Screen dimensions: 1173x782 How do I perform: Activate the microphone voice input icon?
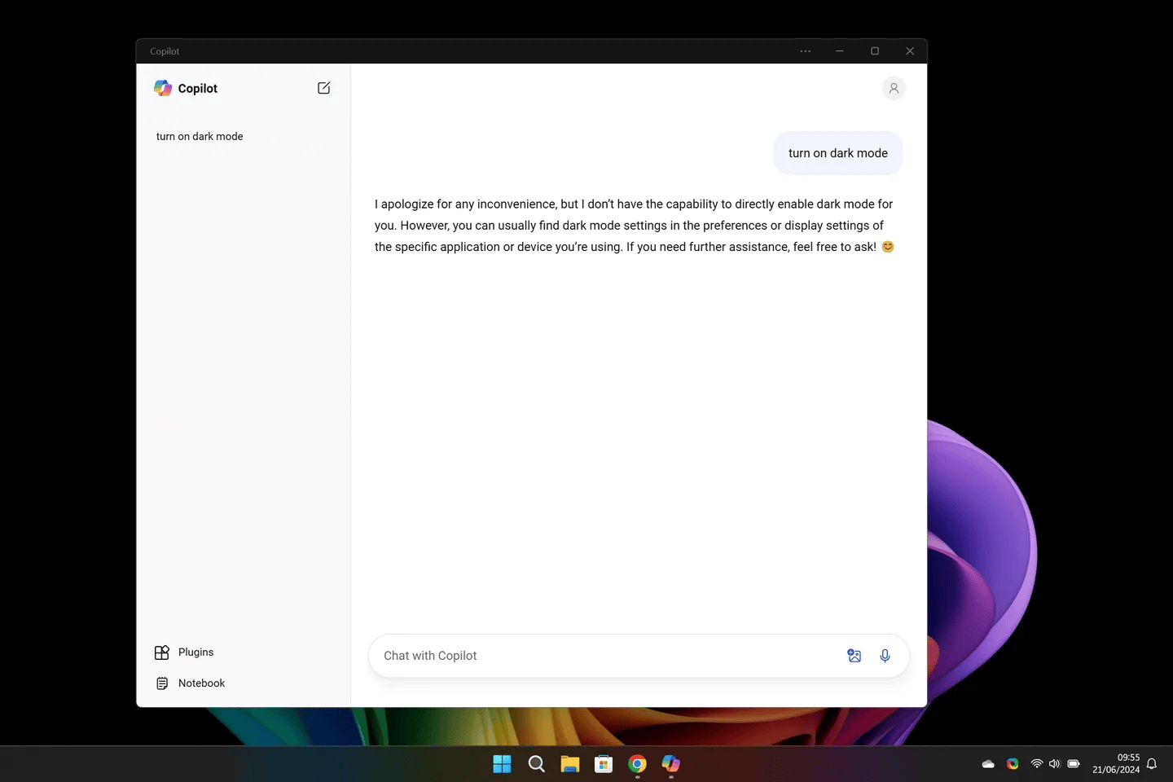tap(885, 656)
